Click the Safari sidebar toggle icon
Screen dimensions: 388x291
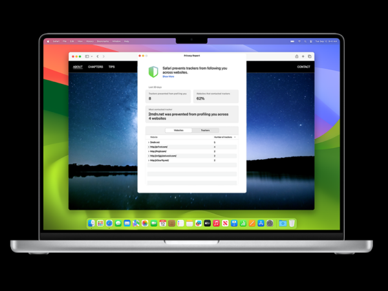tap(87, 56)
